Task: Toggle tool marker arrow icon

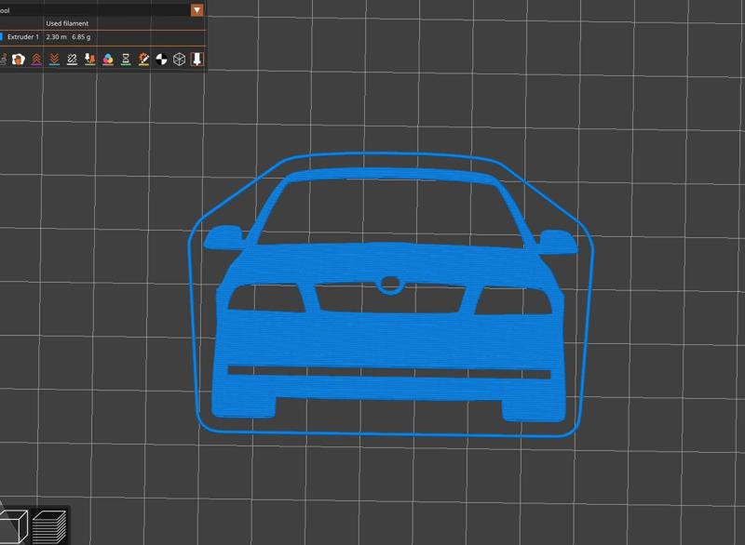Action: tap(196, 60)
